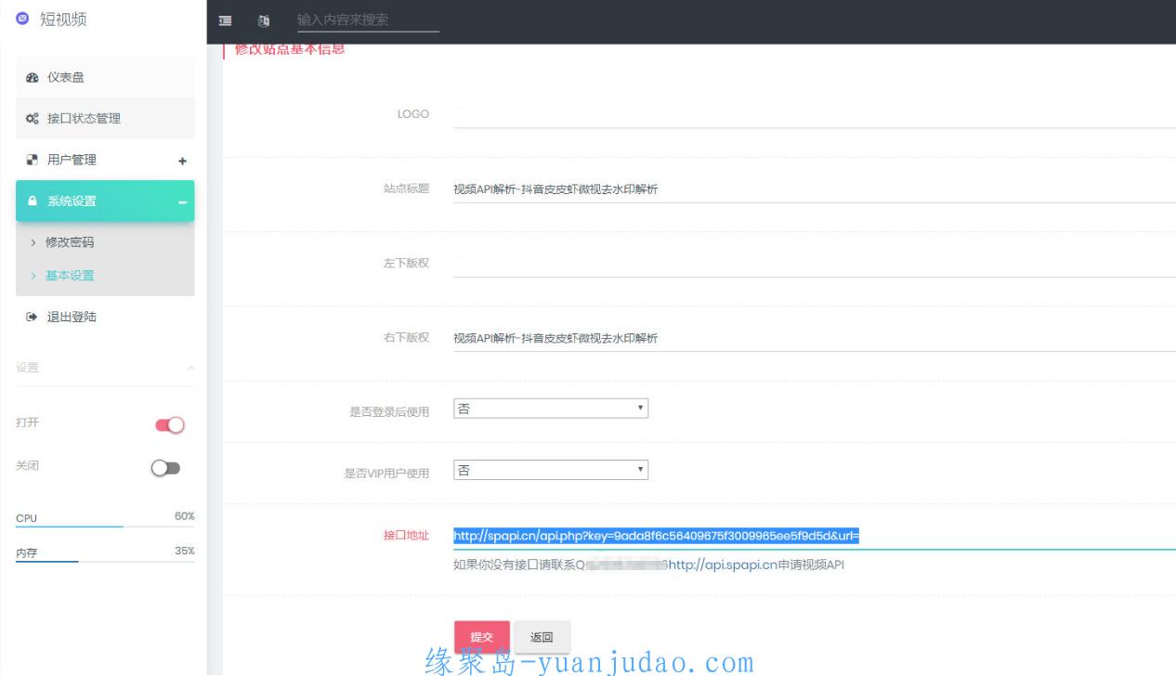The width and height of the screenshot is (1176, 676).
Task: Click the 左下版权 input field
Action: click(x=815, y=264)
